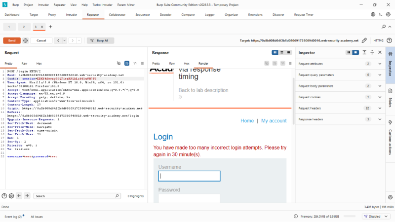Open Repeater request settings gear
Screen dimensions: 395x222
click(x=26, y=40)
